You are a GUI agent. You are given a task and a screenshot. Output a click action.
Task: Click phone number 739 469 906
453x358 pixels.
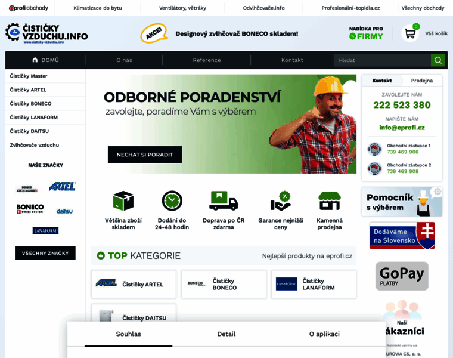pos(403,152)
